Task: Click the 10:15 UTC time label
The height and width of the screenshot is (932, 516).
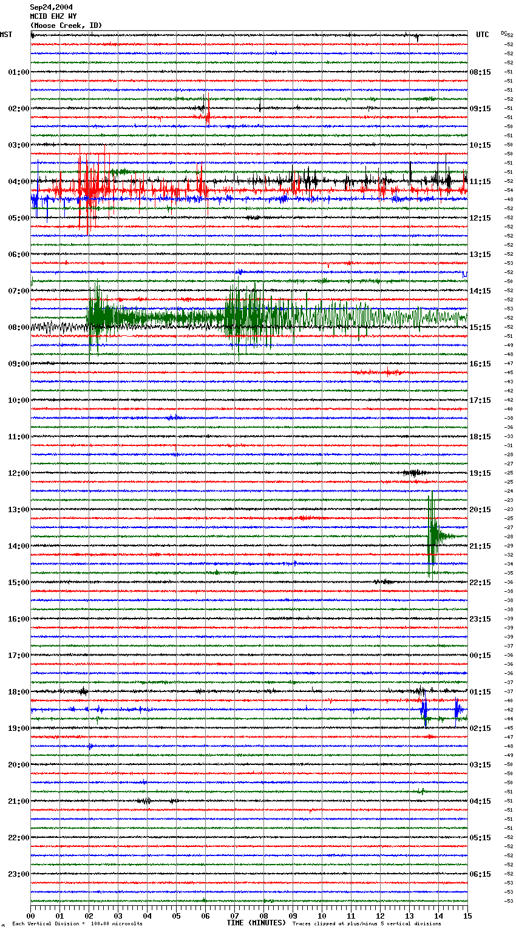Action: tap(480, 145)
